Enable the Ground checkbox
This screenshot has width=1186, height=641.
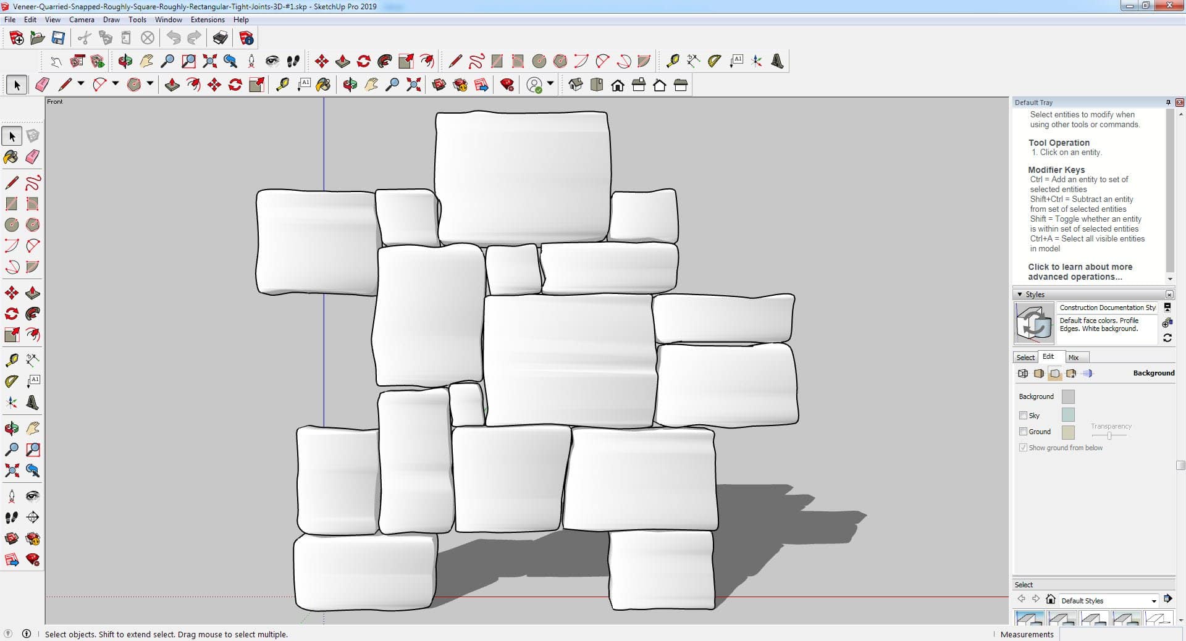1023,432
